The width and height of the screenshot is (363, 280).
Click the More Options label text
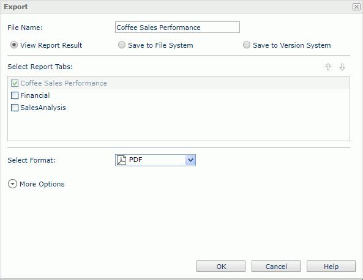(42, 184)
